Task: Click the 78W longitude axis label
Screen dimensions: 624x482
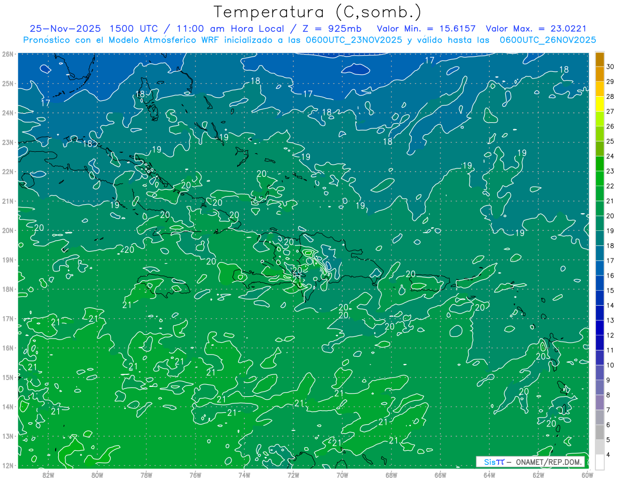Action: coord(146,475)
